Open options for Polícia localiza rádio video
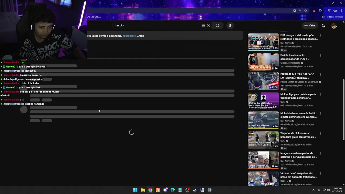This screenshot has width=345, height=194. (x=321, y=56)
